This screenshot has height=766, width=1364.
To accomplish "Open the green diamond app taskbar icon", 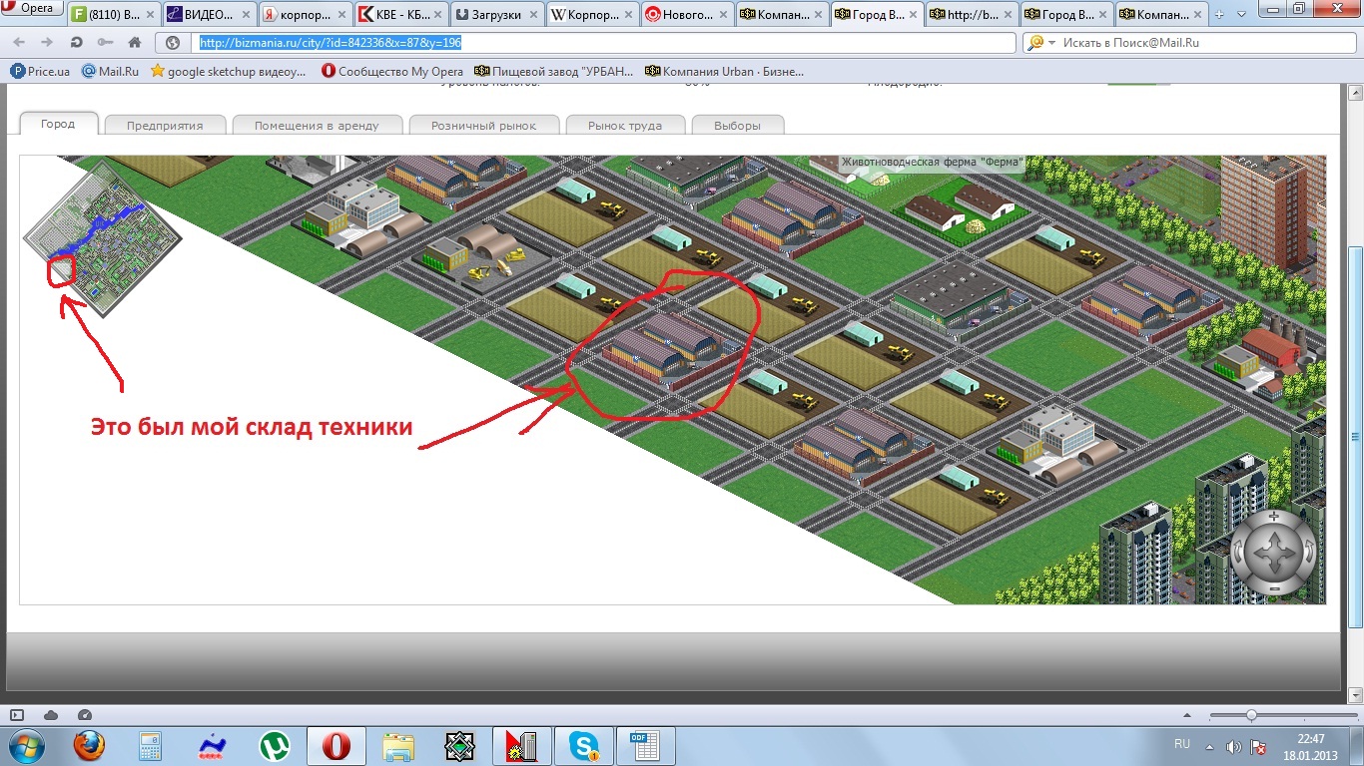I will (x=459, y=746).
